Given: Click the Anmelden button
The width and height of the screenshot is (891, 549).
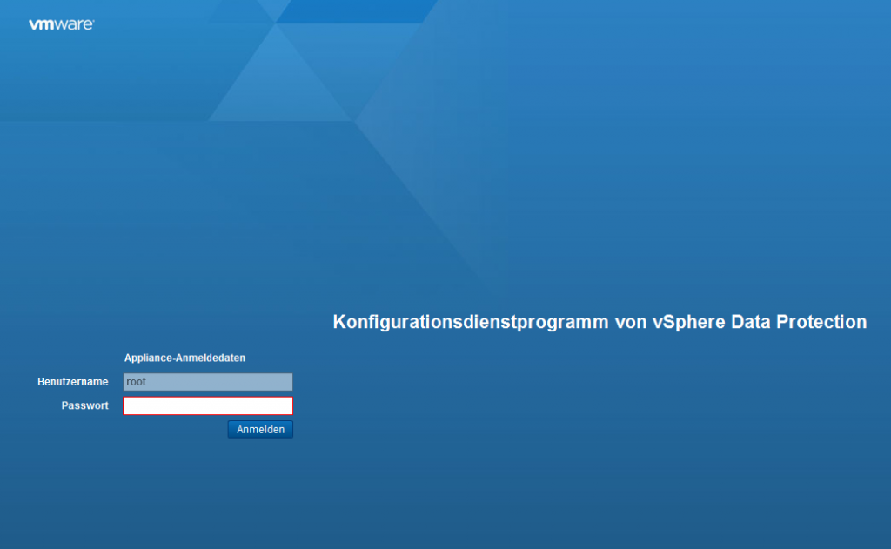Looking at the screenshot, I should click(x=260, y=430).
